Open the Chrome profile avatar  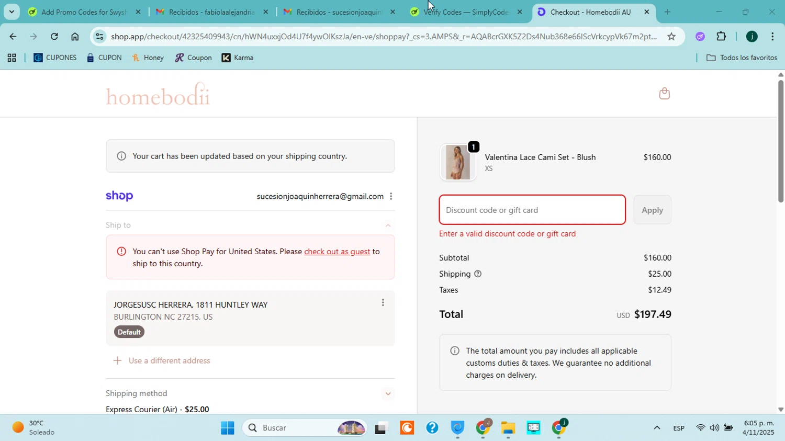point(752,36)
